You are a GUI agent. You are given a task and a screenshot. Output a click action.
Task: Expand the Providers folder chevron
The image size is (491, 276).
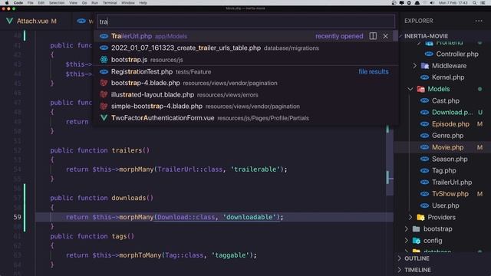(410, 217)
